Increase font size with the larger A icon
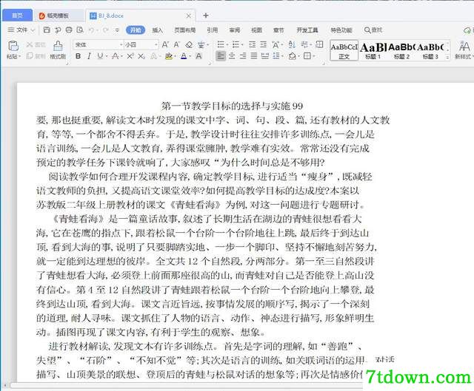Image resolution: width=474 pixels, height=391 pixels. pyautogui.click(x=165, y=44)
